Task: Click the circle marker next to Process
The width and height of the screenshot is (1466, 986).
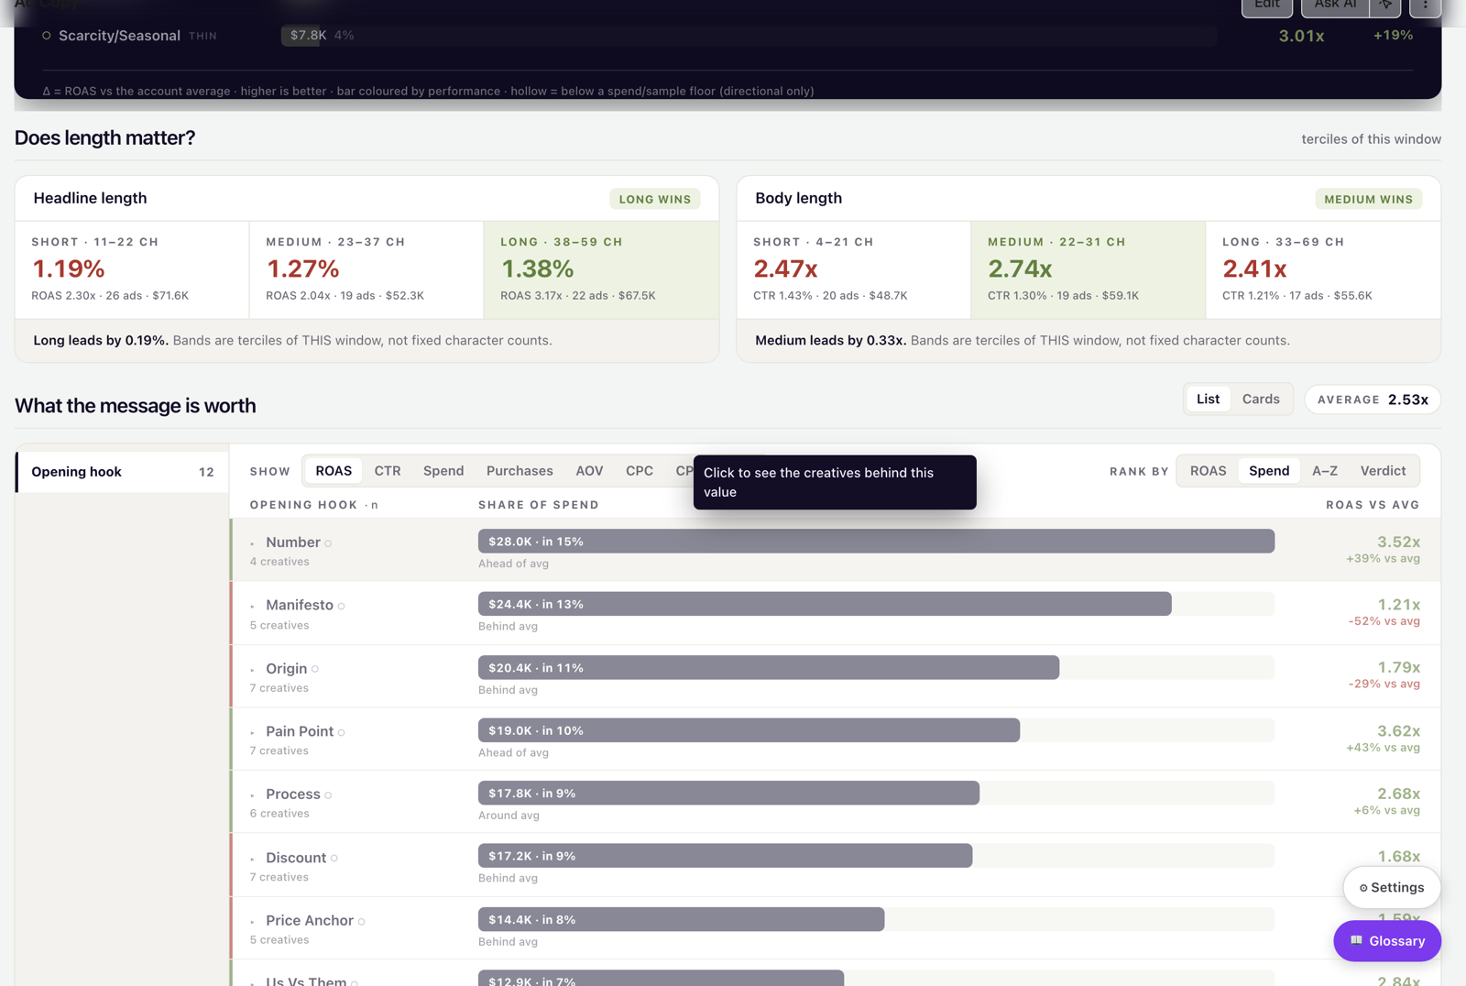Action: (x=328, y=794)
